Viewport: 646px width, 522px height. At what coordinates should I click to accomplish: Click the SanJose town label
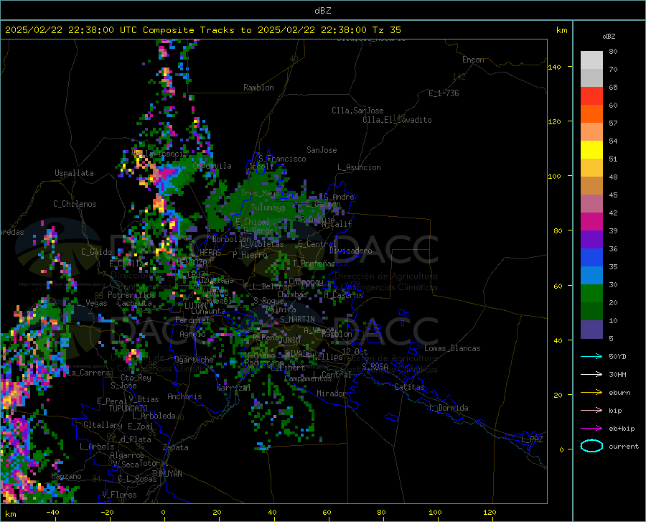pyautogui.click(x=322, y=150)
